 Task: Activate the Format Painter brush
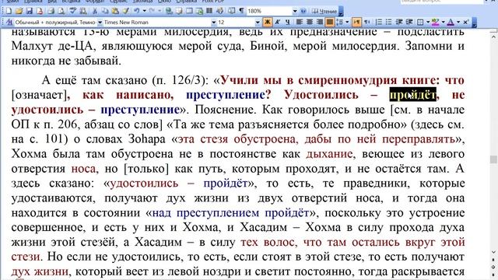pos(125,11)
